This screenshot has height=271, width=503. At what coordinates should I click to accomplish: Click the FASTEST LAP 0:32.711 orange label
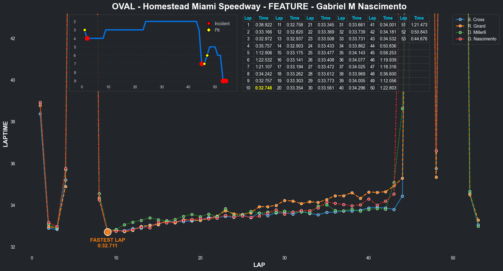point(108,243)
